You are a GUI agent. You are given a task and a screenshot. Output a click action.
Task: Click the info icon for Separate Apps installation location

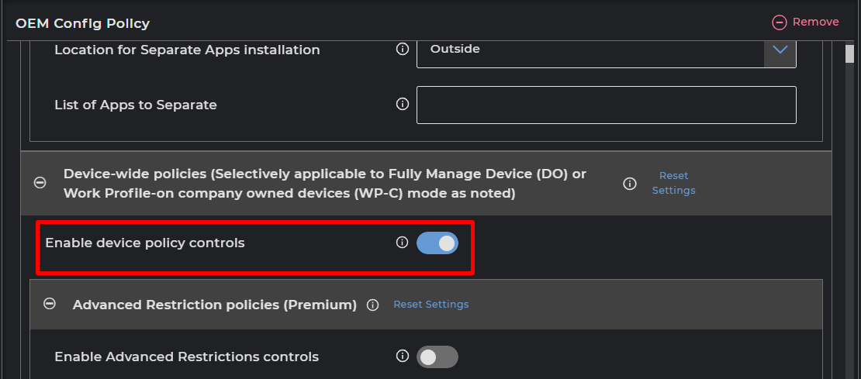pyautogui.click(x=402, y=49)
